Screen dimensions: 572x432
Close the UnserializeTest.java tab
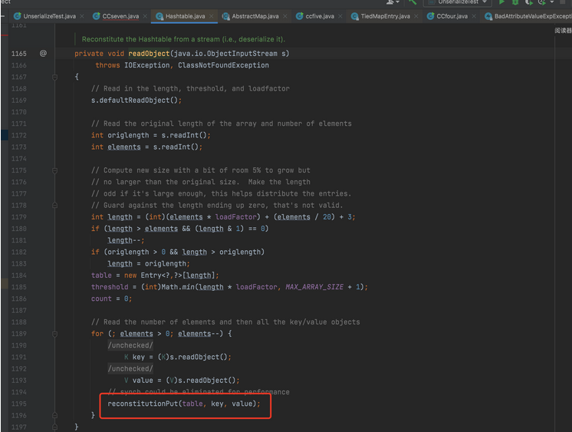click(82, 16)
